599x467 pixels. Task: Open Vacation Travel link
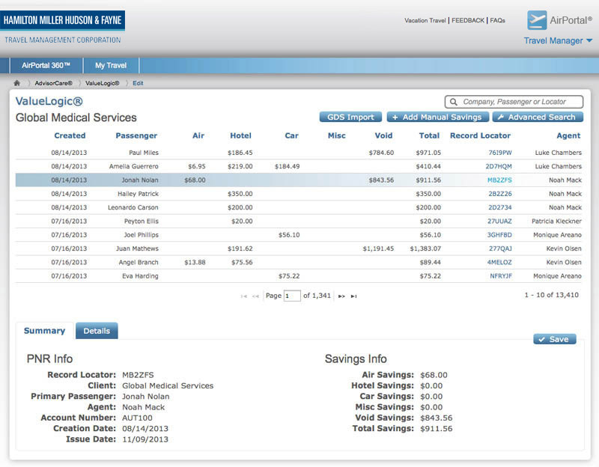click(425, 20)
